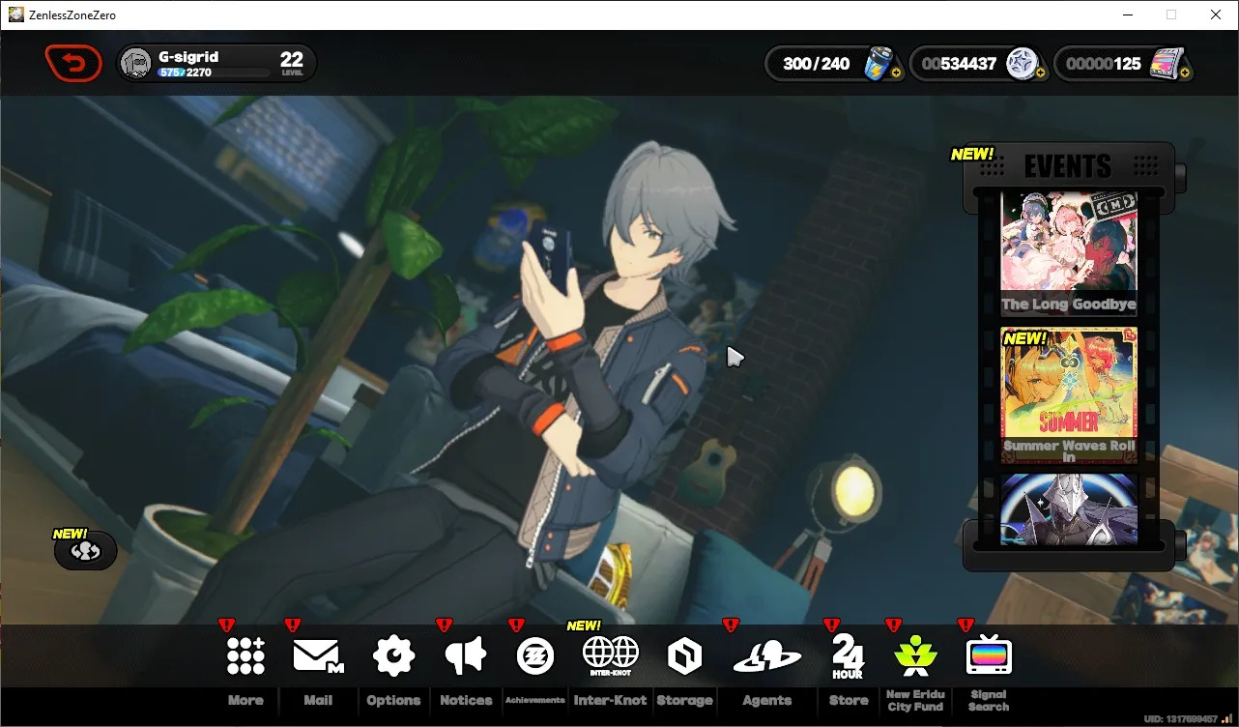This screenshot has width=1239, height=727.
Task: Open the Inter-Knot globe icon
Action: pos(610,655)
